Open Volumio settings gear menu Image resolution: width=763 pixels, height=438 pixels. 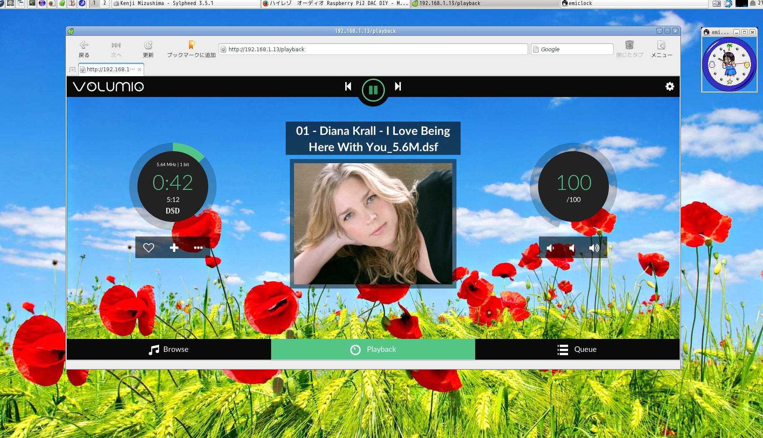pos(669,87)
